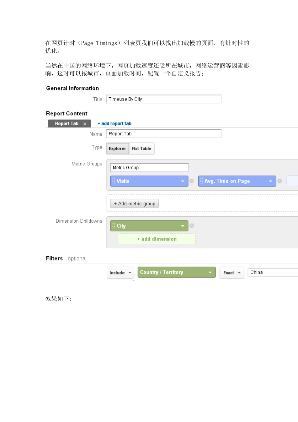Viewport: 298px width, 422px height.
Task: Click the Add metric group button
Action: 134,203
